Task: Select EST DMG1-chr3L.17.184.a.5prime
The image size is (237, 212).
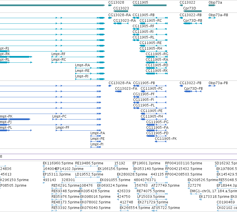Action: pos(213,191)
